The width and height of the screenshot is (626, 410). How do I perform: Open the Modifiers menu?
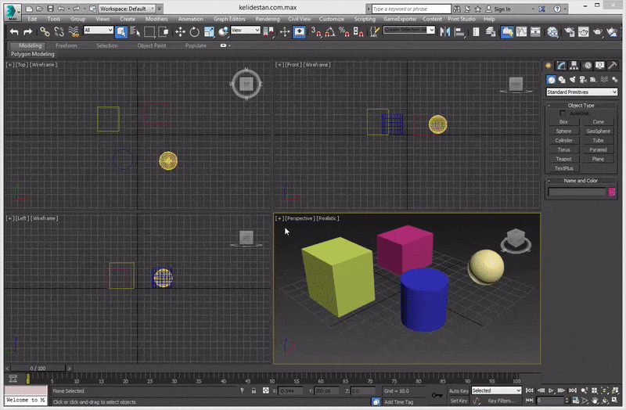pos(156,19)
